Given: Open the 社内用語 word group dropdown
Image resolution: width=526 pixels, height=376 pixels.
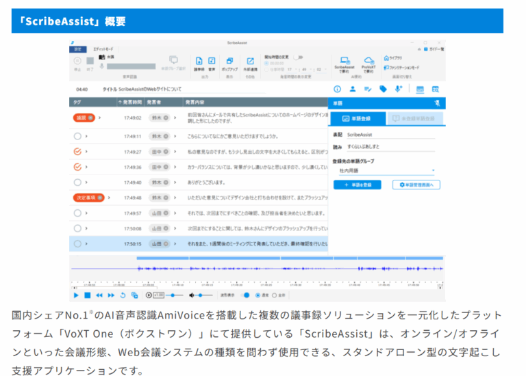Looking at the screenshot, I should click(386, 171).
